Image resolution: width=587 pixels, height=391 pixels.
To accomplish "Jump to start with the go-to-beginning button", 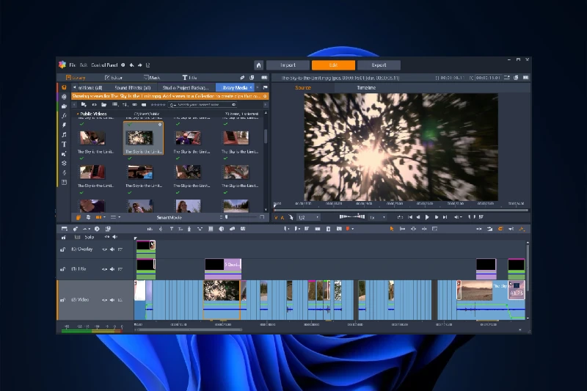I will (x=410, y=217).
